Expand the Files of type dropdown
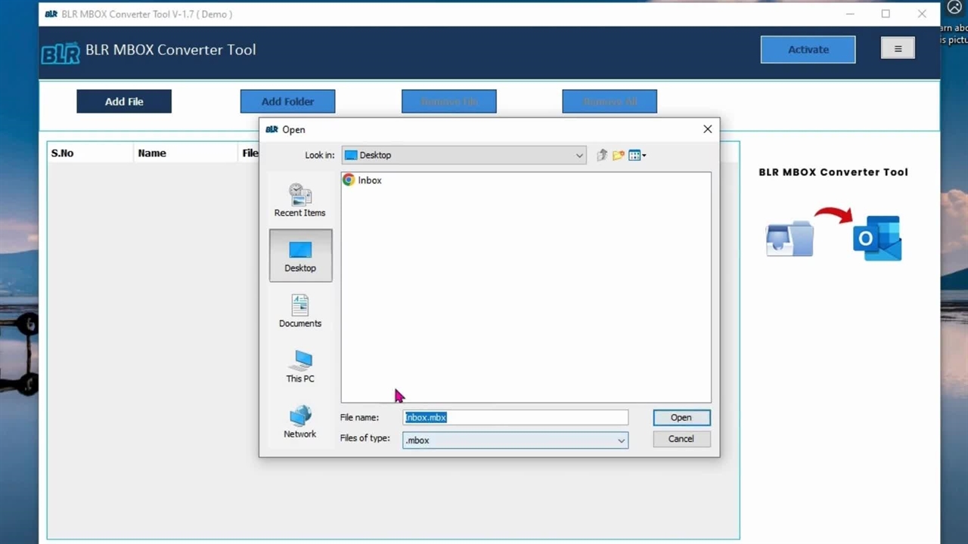968x544 pixels. click(621, 440)
